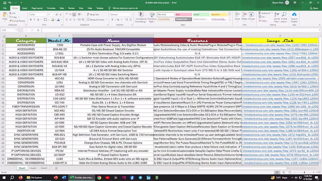Click the Save icon in quick access toolbar
The height and width of the screenshot is (181, 322).
point(5,3)
